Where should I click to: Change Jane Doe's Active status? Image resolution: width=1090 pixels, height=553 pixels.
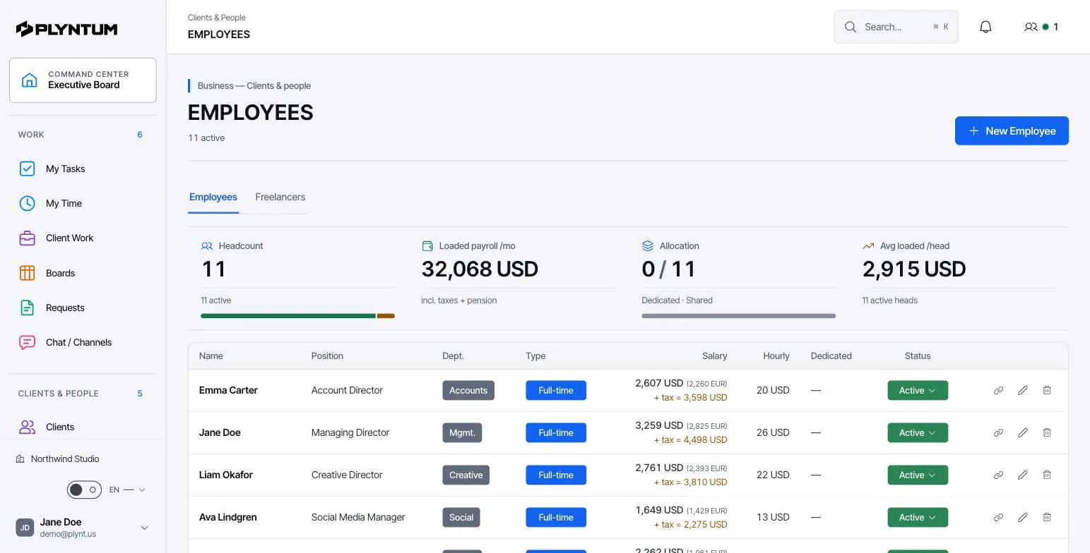tap(917, 432)
